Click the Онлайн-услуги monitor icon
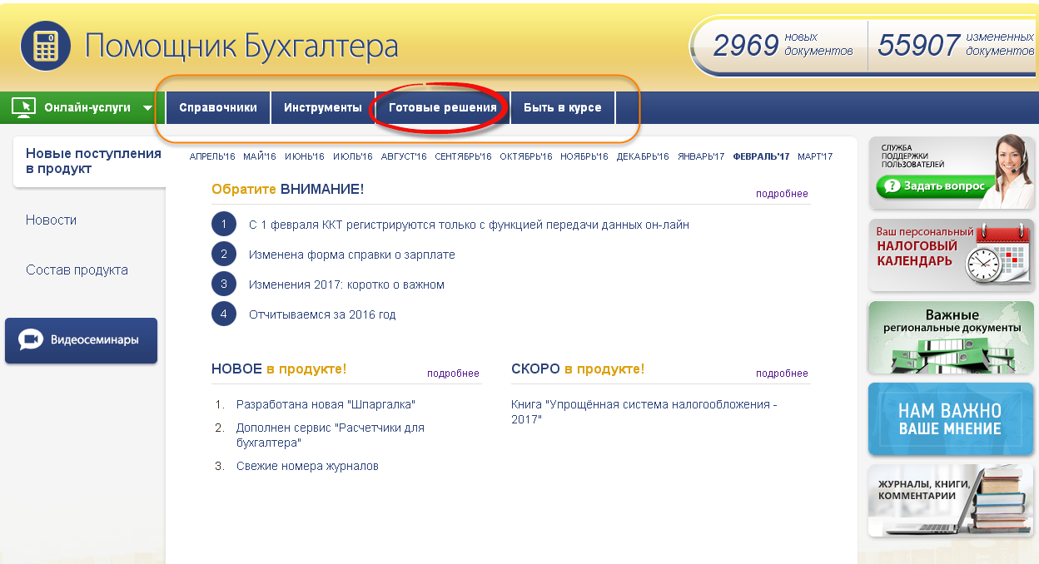This screenshot has height=564, width=1039. click(25, 107)
